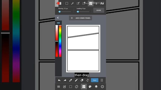The width and height of the screenshot is (161, 90).
Task: Toggle the comic panel tool in bottom bar
Action: coord(84,87)
